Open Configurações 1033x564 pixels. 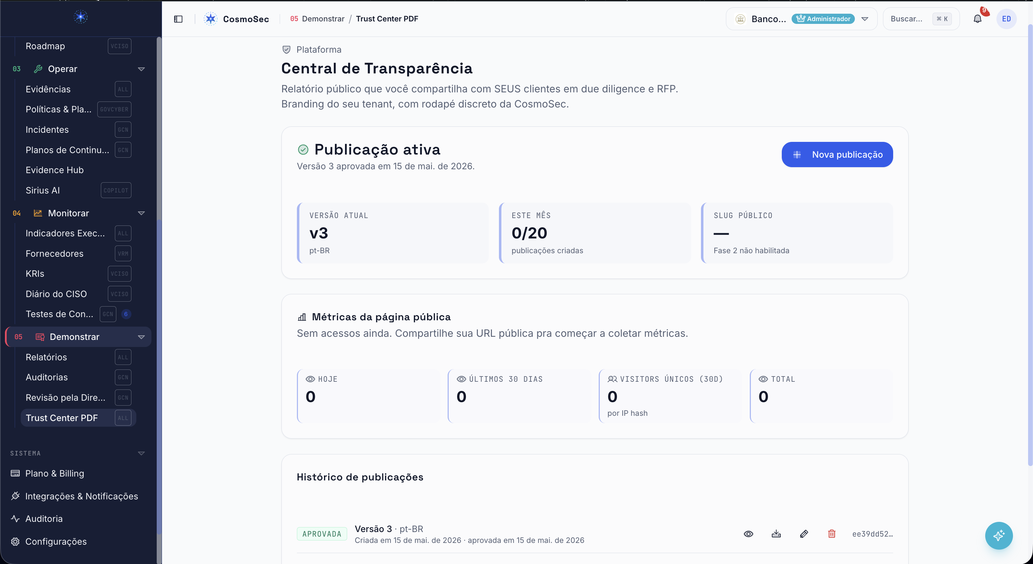(56, 542)
